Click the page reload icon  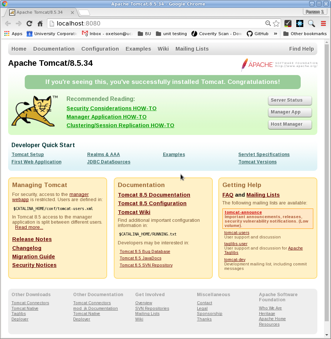[x=29, y=23]
